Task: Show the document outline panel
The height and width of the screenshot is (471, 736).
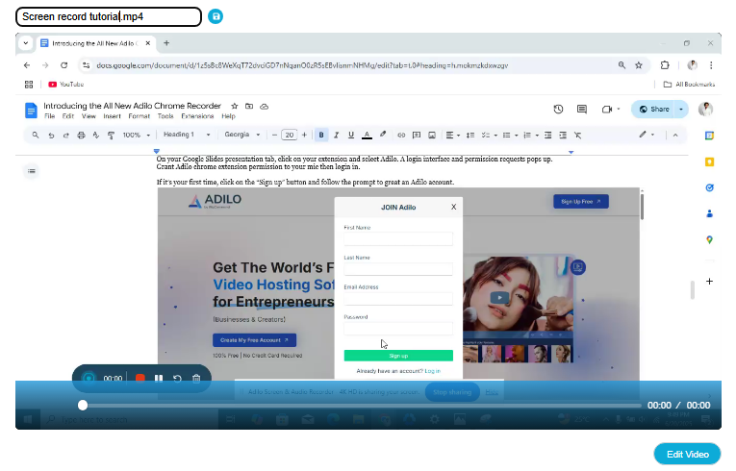Action: (x=32, y=171)
